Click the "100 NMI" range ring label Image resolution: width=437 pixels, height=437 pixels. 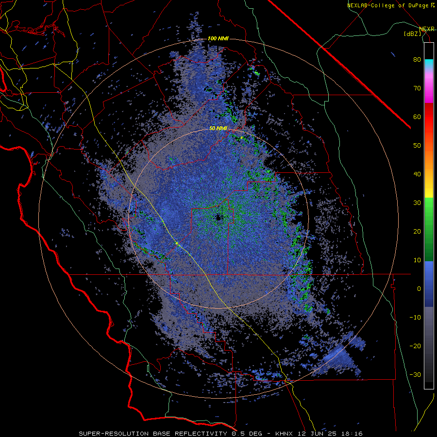218,38
